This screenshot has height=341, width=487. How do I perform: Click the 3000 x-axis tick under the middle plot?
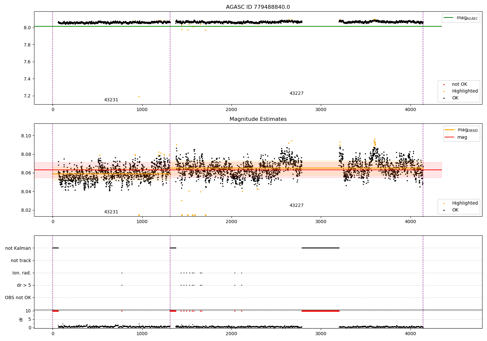(321, 222)
